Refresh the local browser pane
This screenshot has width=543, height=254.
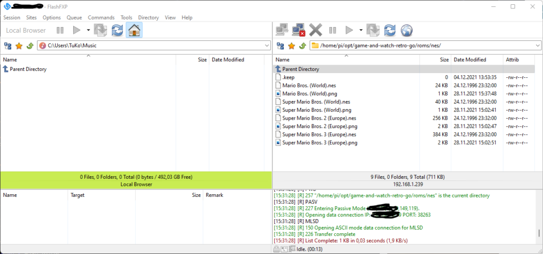click(117, 30)
